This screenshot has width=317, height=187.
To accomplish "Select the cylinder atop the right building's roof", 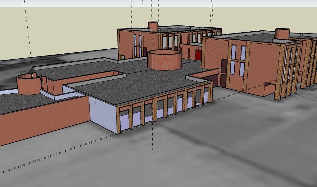I will tap(282, 34).
